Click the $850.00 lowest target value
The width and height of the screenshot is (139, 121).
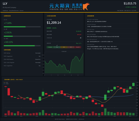pyautogui.click(x=79, y=35)
